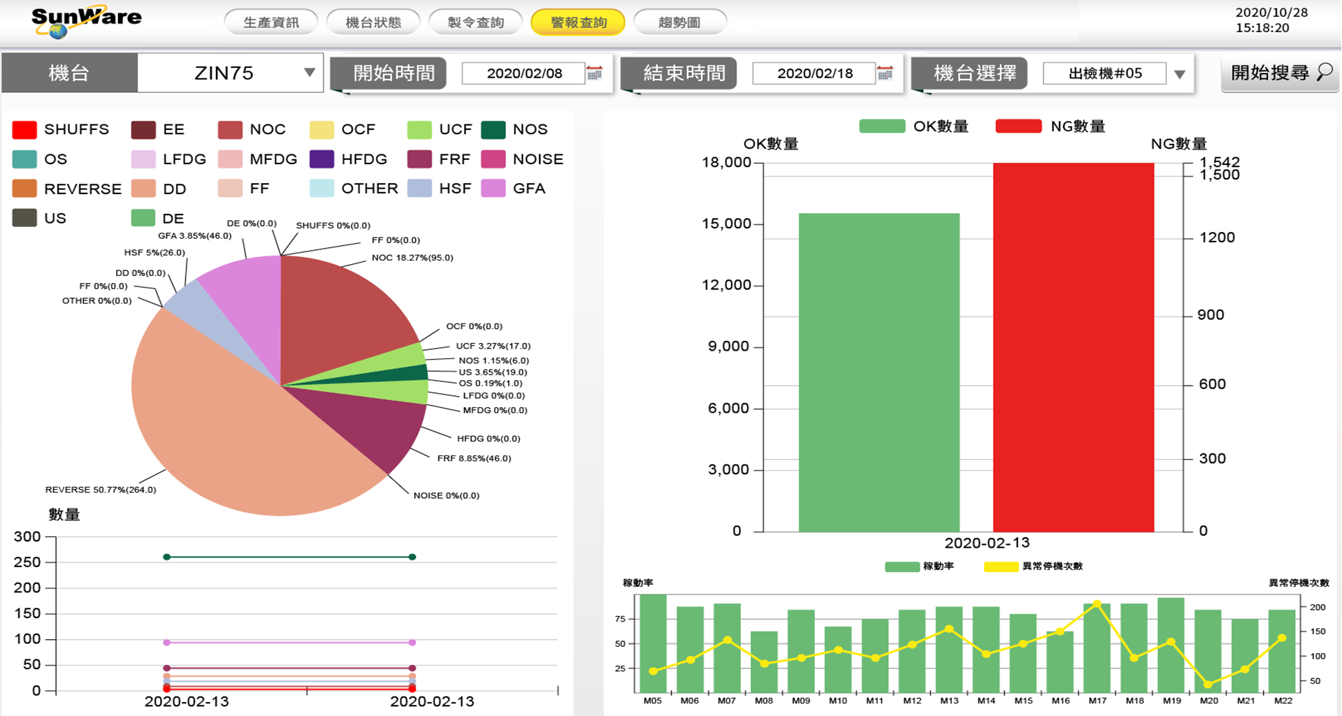Toggle the LFDG legend swatch

point(143,159)
